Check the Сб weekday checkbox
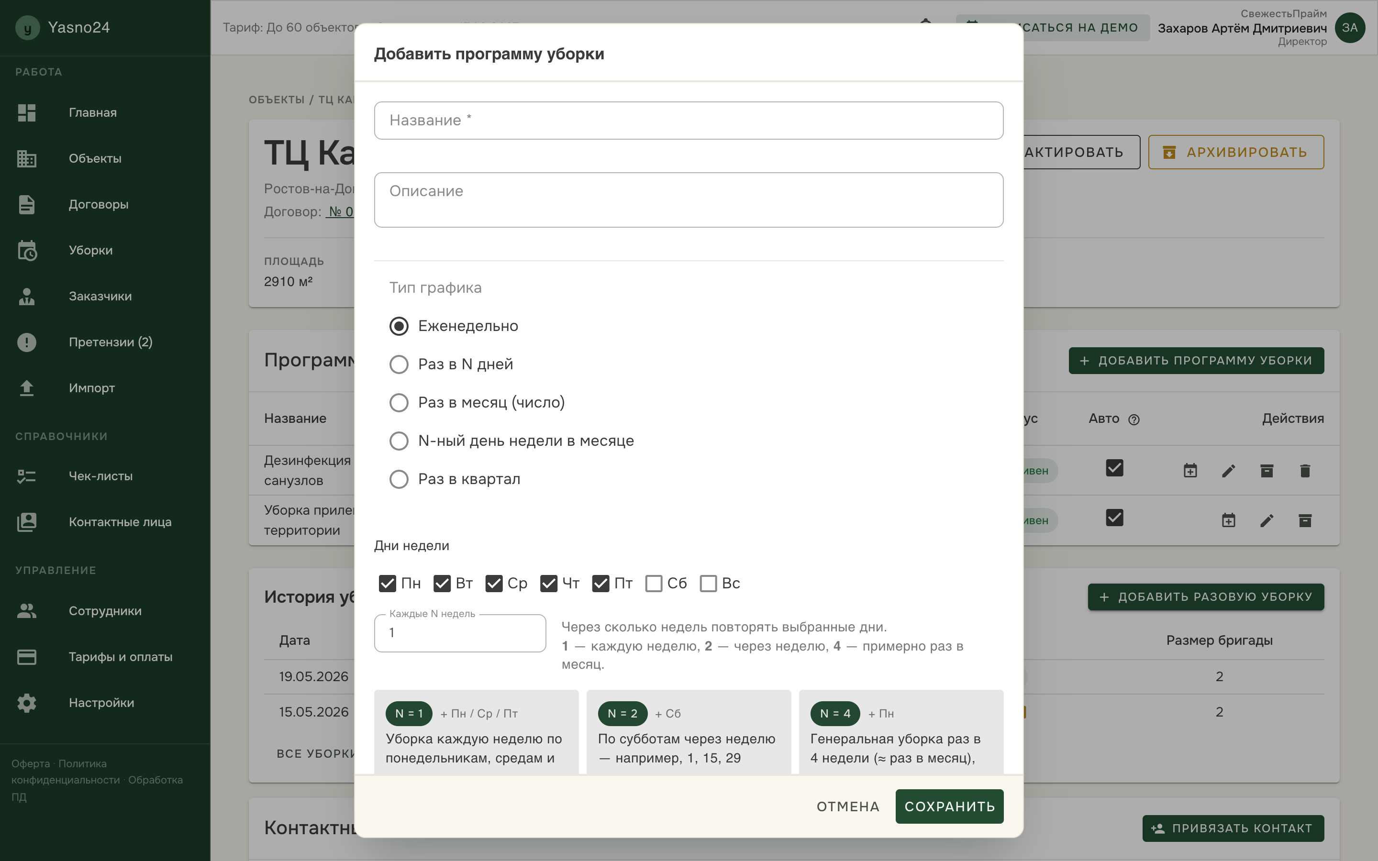This screenshot has height=861, width=1378. [x=654, y=584]
